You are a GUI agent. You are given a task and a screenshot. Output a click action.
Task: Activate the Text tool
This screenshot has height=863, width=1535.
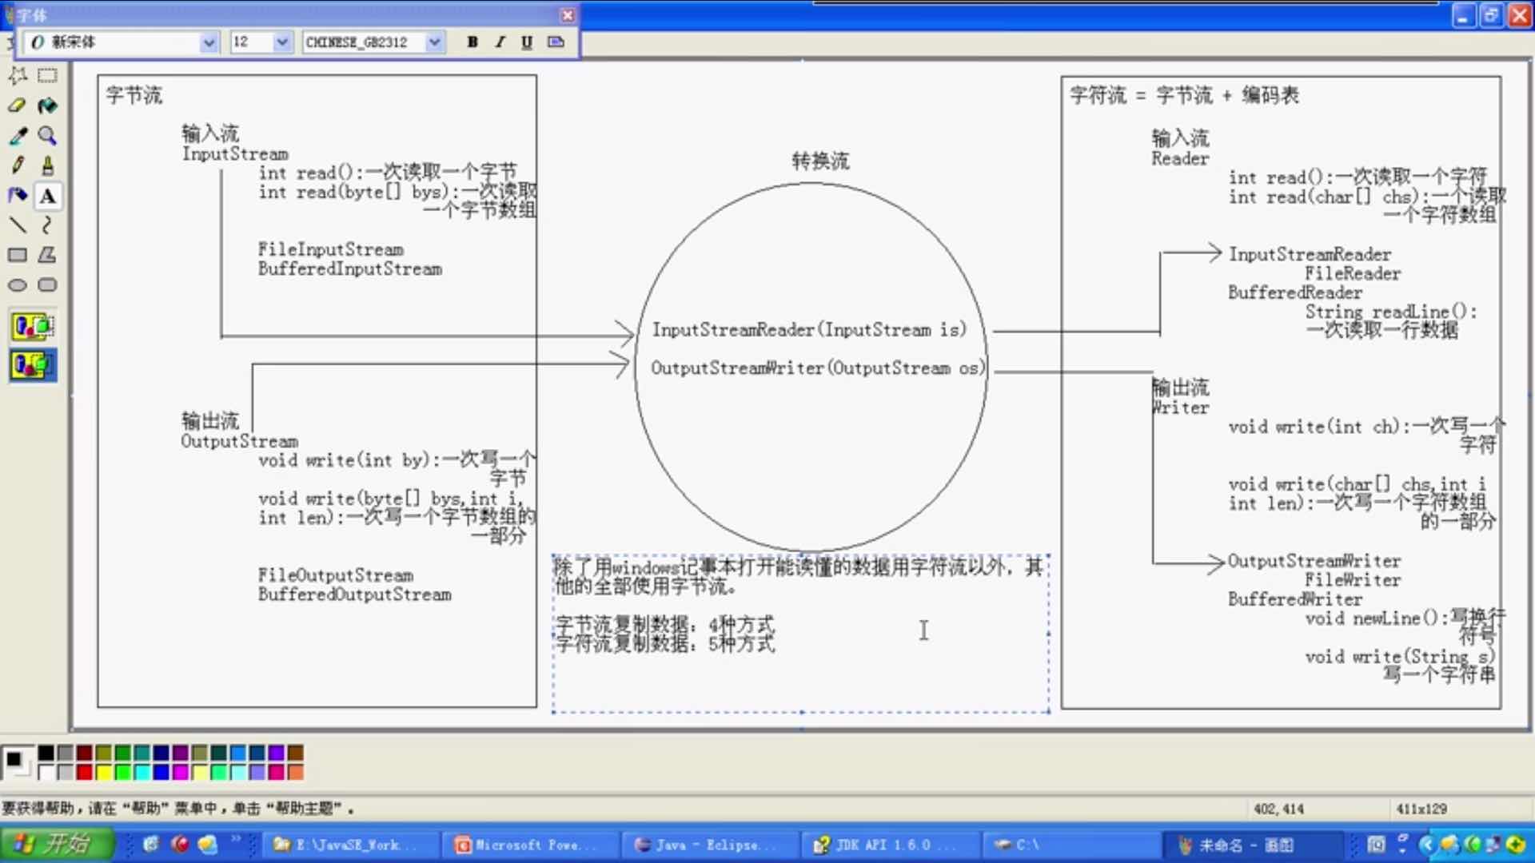[47, 196]
